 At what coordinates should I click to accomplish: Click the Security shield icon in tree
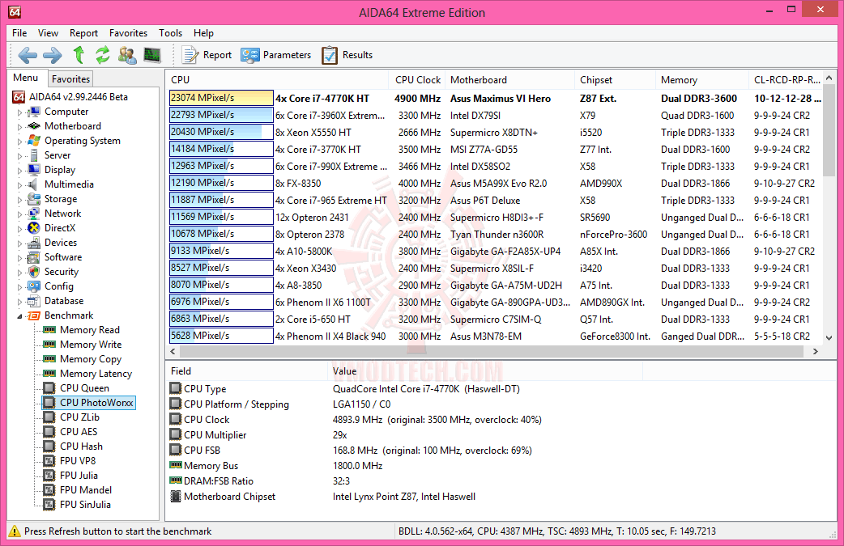tap(35, 272)
